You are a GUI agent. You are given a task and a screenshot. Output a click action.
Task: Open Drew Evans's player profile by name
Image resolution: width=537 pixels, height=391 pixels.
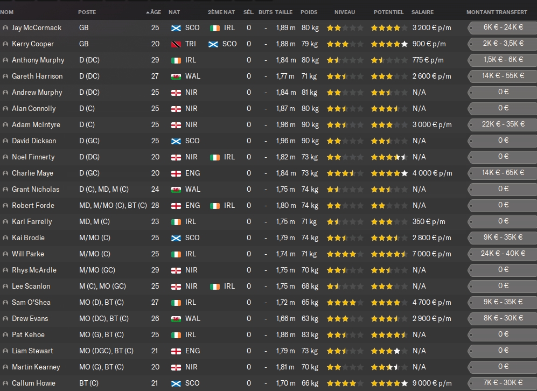tap(30, 319)
